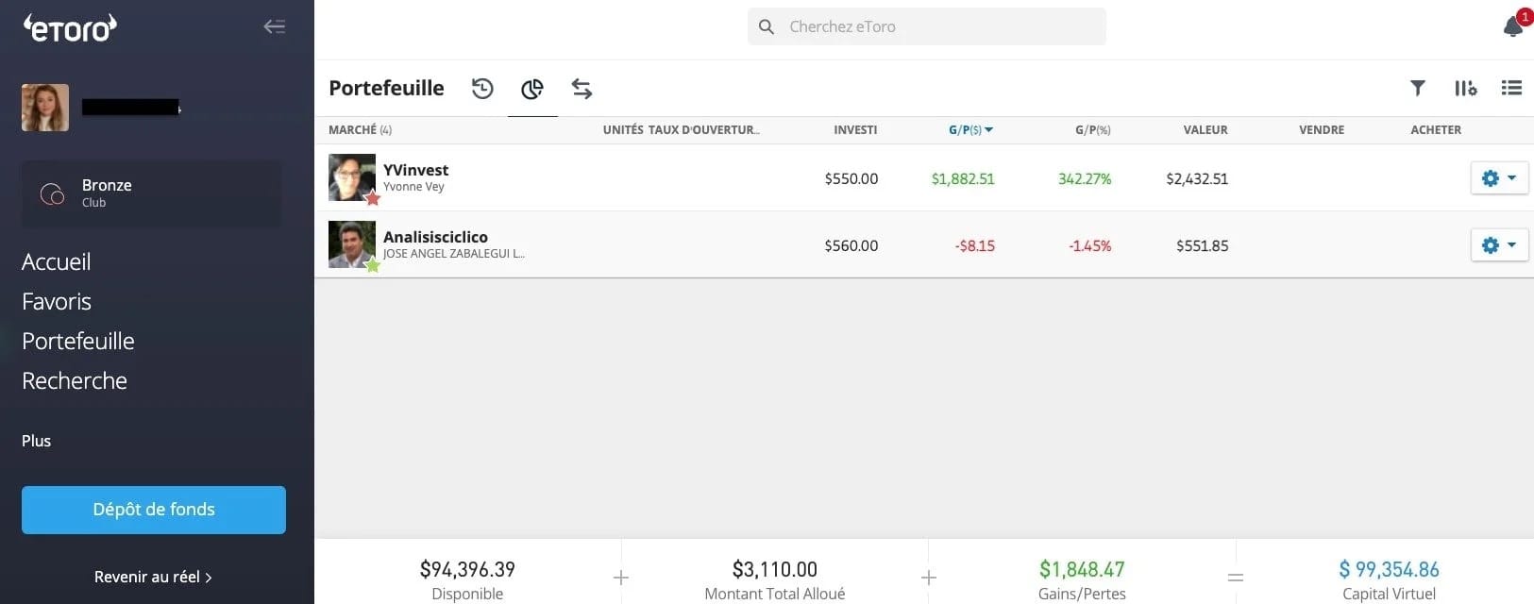The width and height of the screenshot is (1534, 604).
Task: Collapse the sidebar with arrow icon
Action: point(274,26)
